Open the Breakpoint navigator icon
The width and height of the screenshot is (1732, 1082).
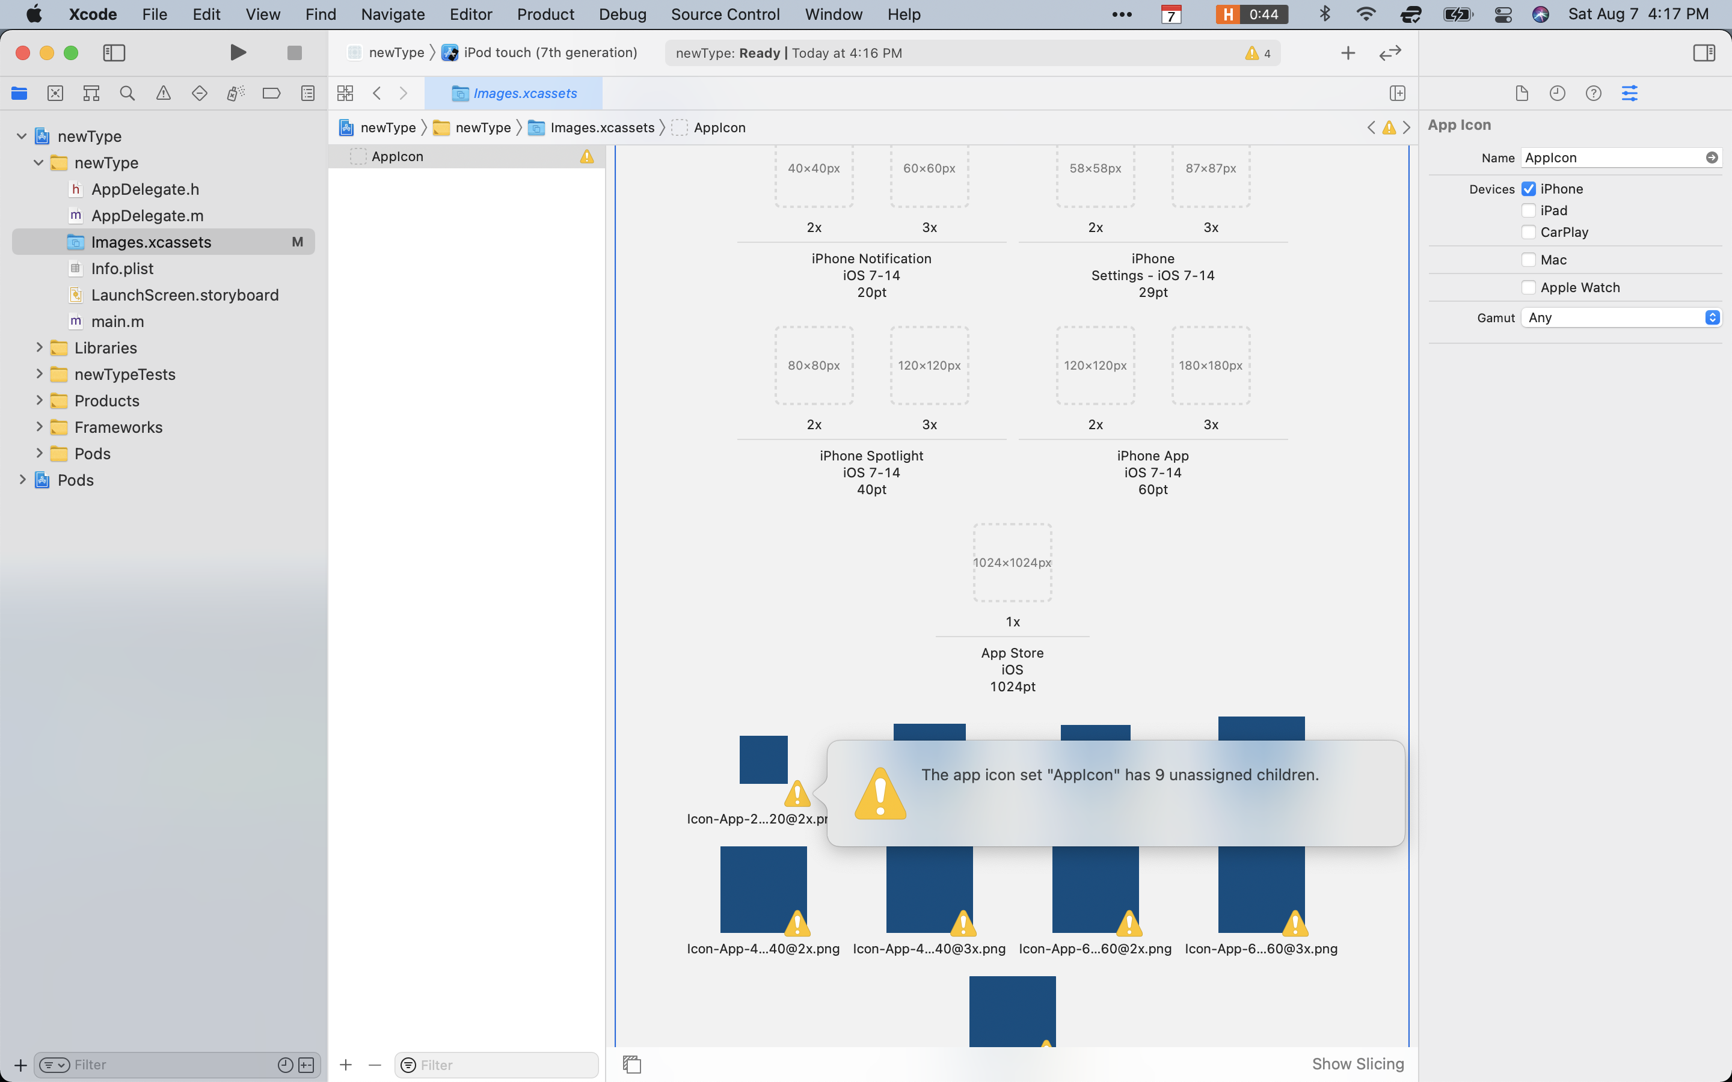tap(271, 93)
